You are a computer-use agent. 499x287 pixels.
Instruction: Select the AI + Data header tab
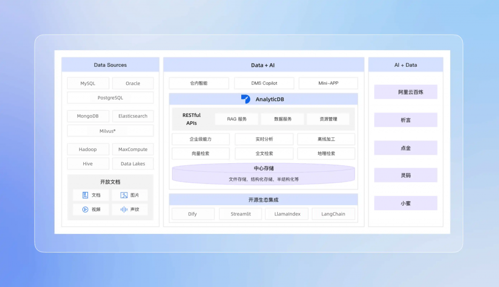(405, 65)
